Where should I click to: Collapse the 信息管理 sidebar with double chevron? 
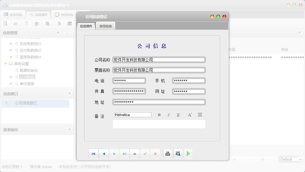pyautogui.click(x=58, y=33)
